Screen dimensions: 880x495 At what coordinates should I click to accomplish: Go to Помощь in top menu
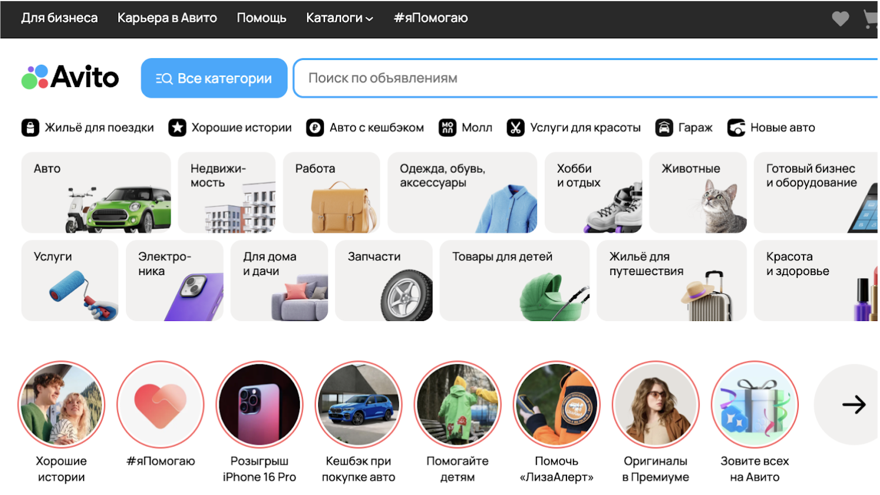tap(261, 18)
